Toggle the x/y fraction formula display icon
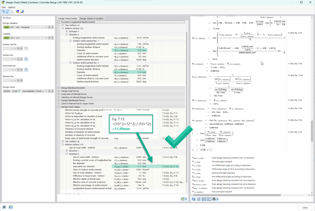The image size is (315, 211). pyautogui.click(x=204, y=199)
